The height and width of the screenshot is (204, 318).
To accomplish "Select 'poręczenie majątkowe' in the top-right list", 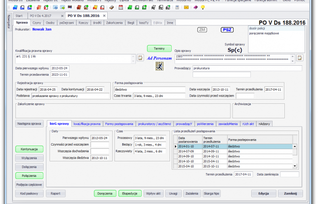I will [264, 34].
